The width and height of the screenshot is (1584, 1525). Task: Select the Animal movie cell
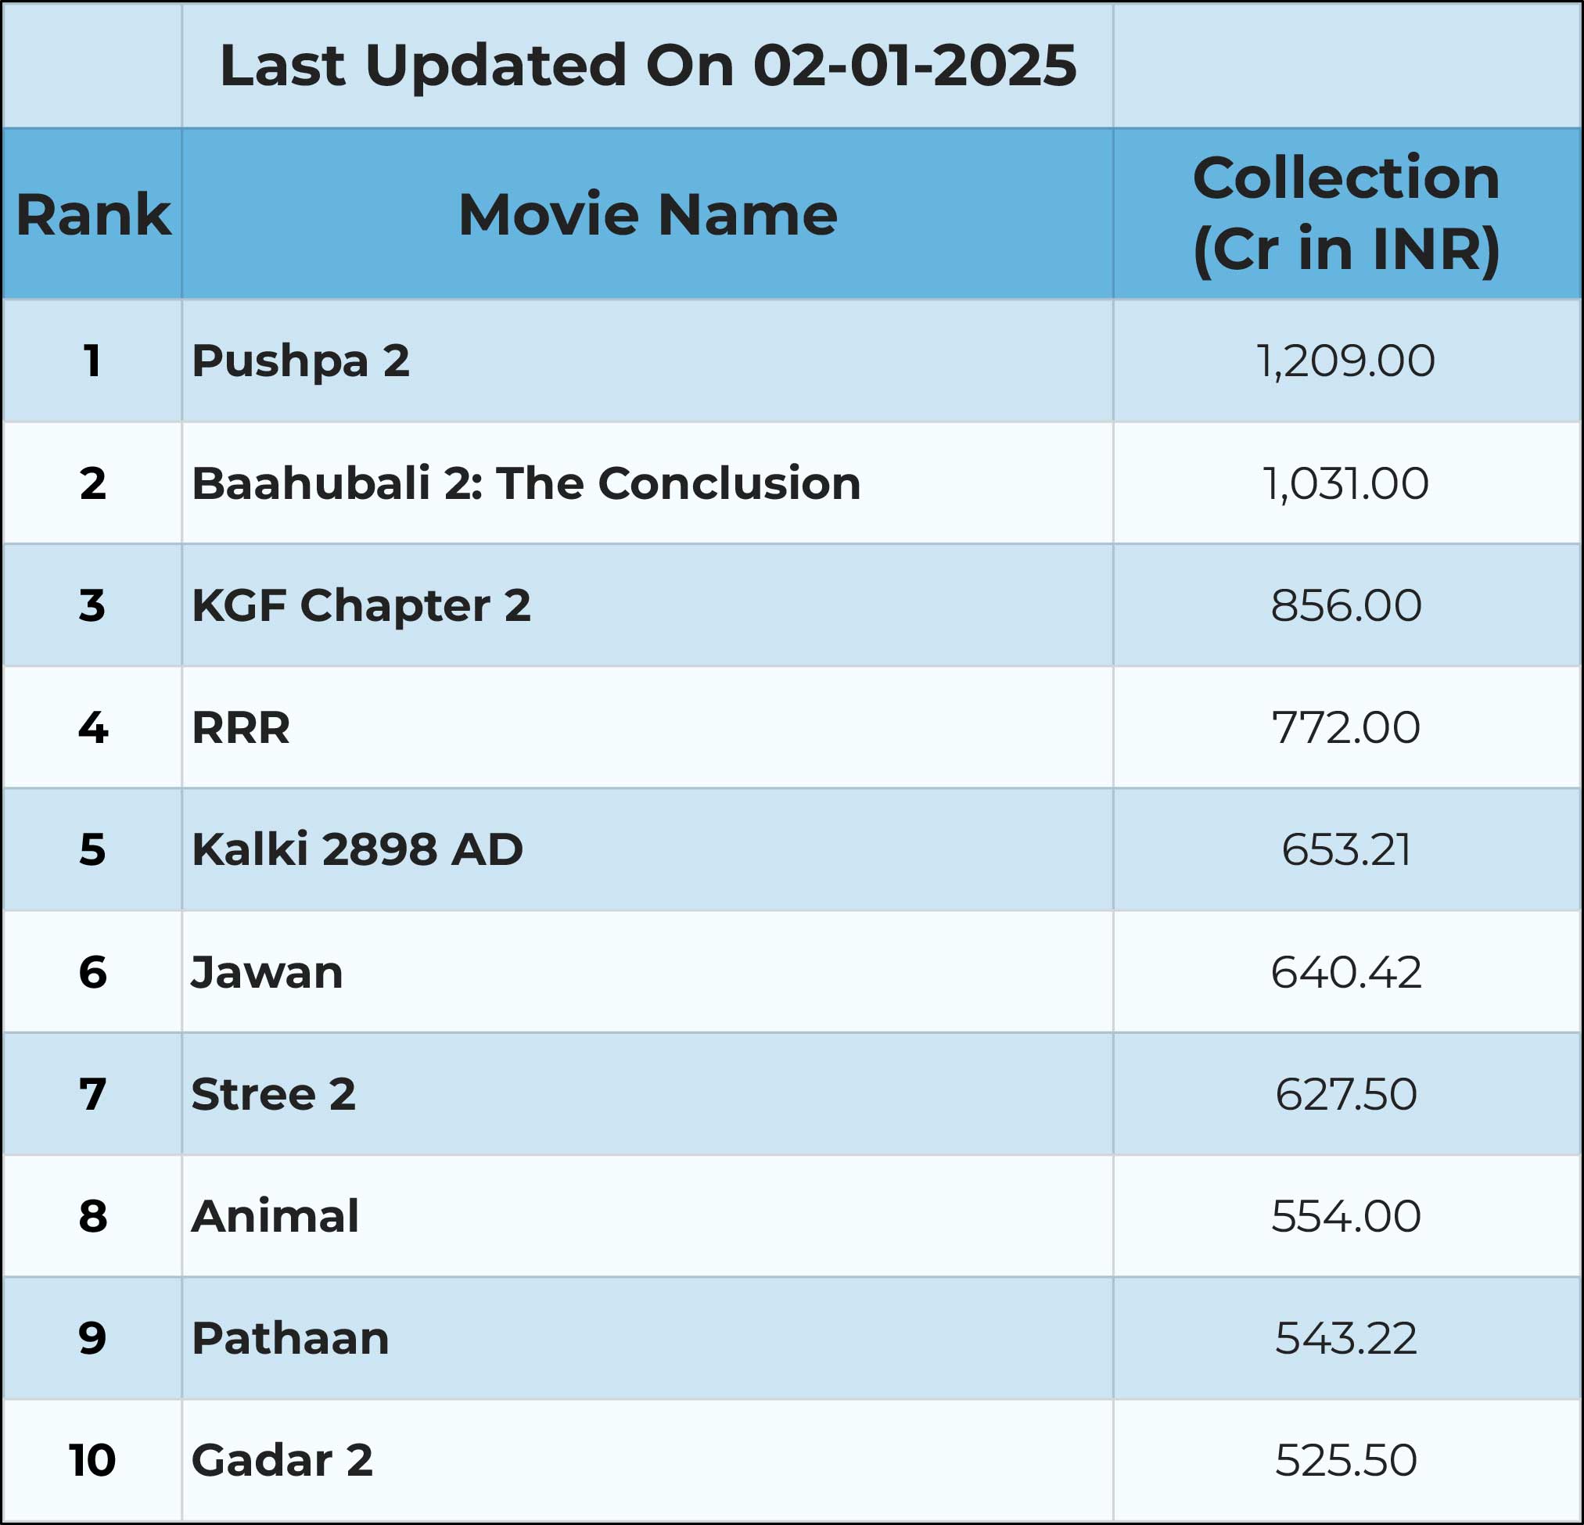[x=648, y=1216]
